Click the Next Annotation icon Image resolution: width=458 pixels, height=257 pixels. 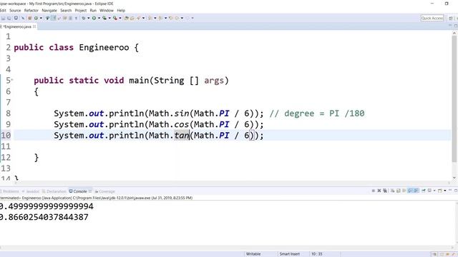[150, 18]
